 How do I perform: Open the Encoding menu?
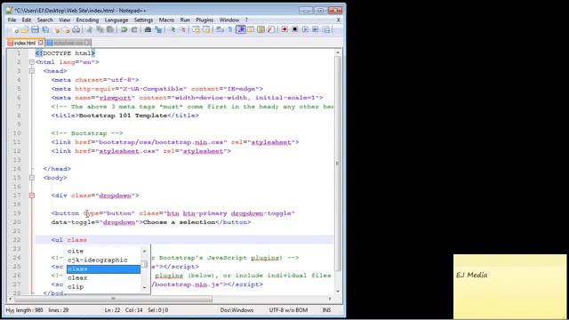[87, 20]
